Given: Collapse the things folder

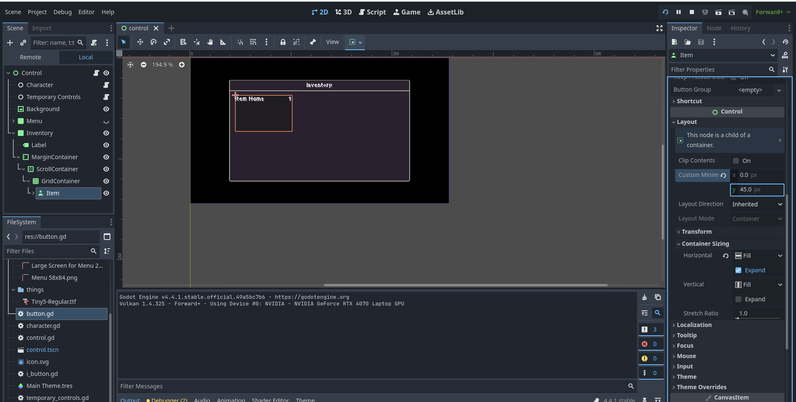Looking at the screenshot, I should tap(13, 290).
